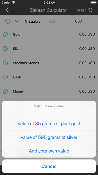
Task: Open the Silver amount 0.00 USD
Action: pyautogui.click(x=87, y=49)
